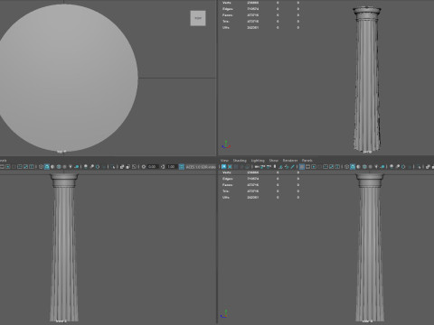Click the "Faces:" HUD label in side view

[x=228, y=185]
